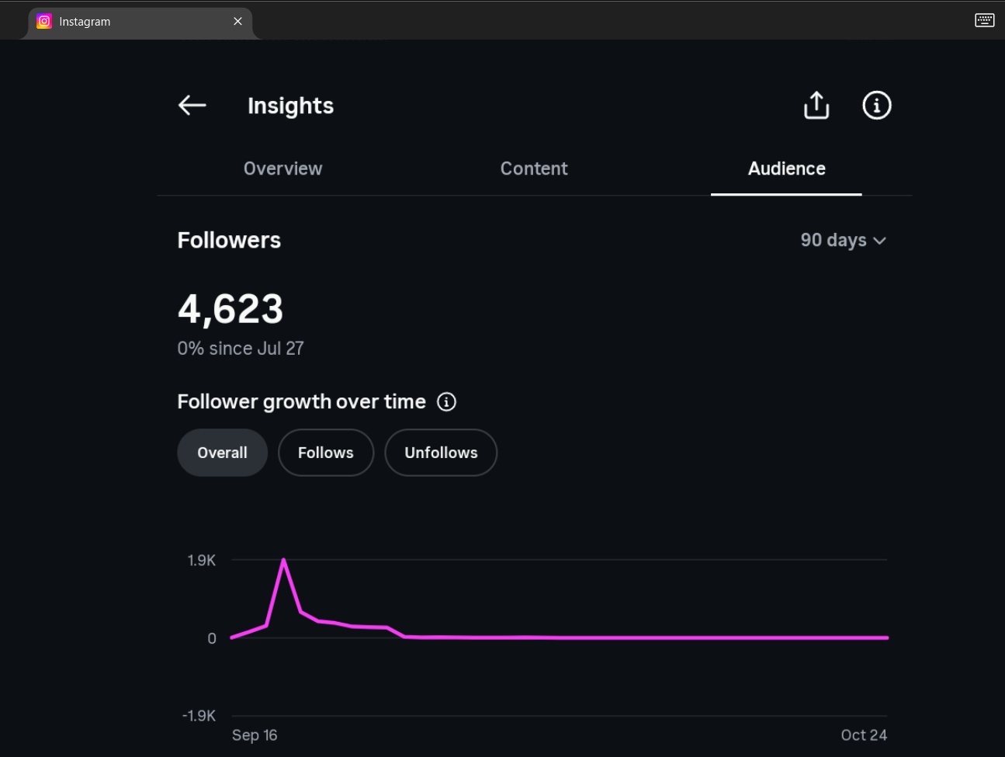Open the share/export icon
Viewport: 1005px width, 757px height.
(x=816, y=105)
